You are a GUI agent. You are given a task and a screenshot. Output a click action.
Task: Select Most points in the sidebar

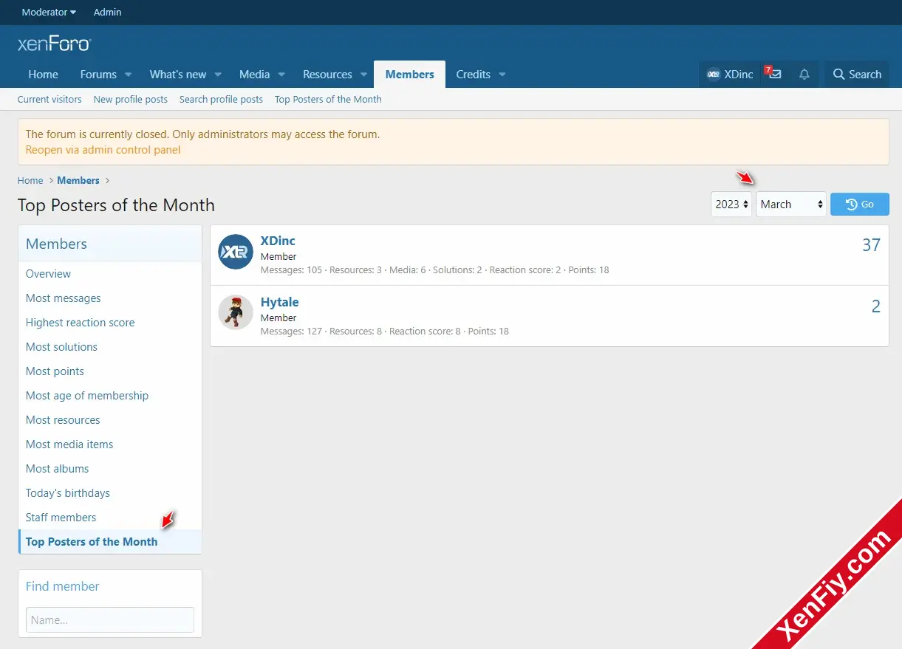point(110,371)
